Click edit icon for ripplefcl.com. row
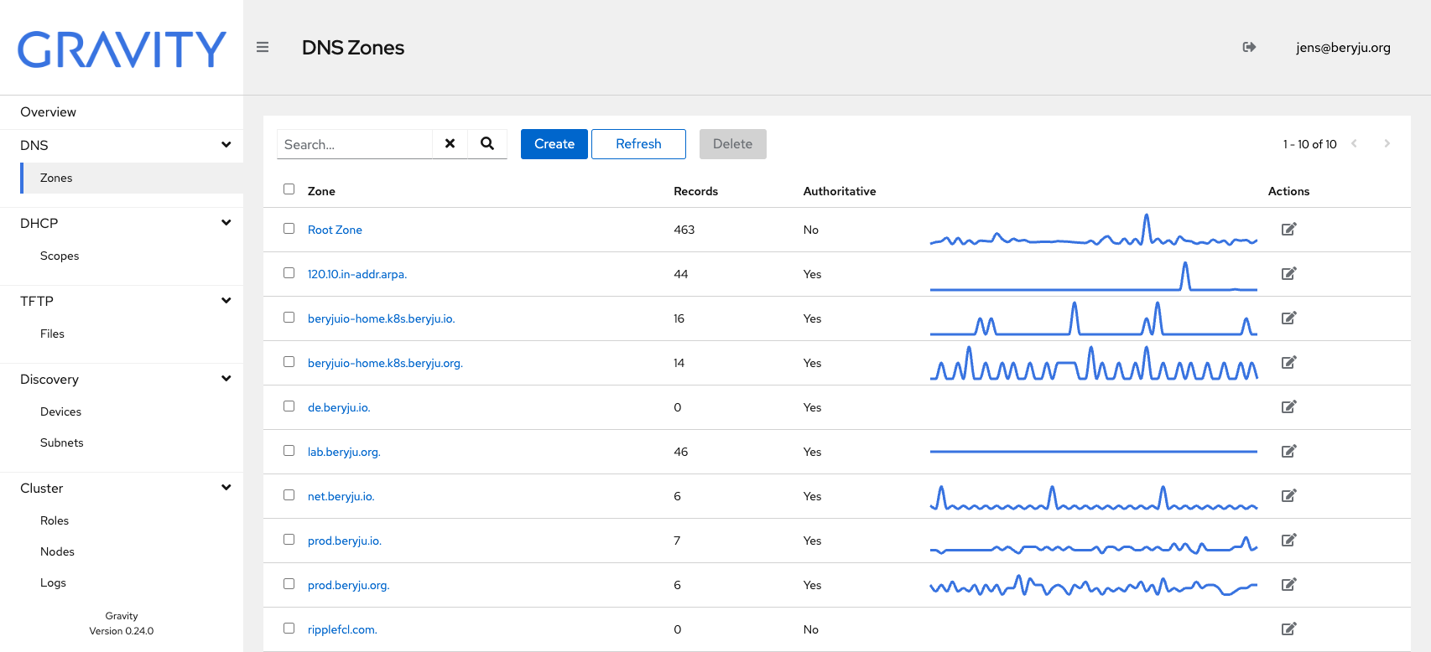The width and height of the screenshot is (1431, 652). tap(1289, 629)
